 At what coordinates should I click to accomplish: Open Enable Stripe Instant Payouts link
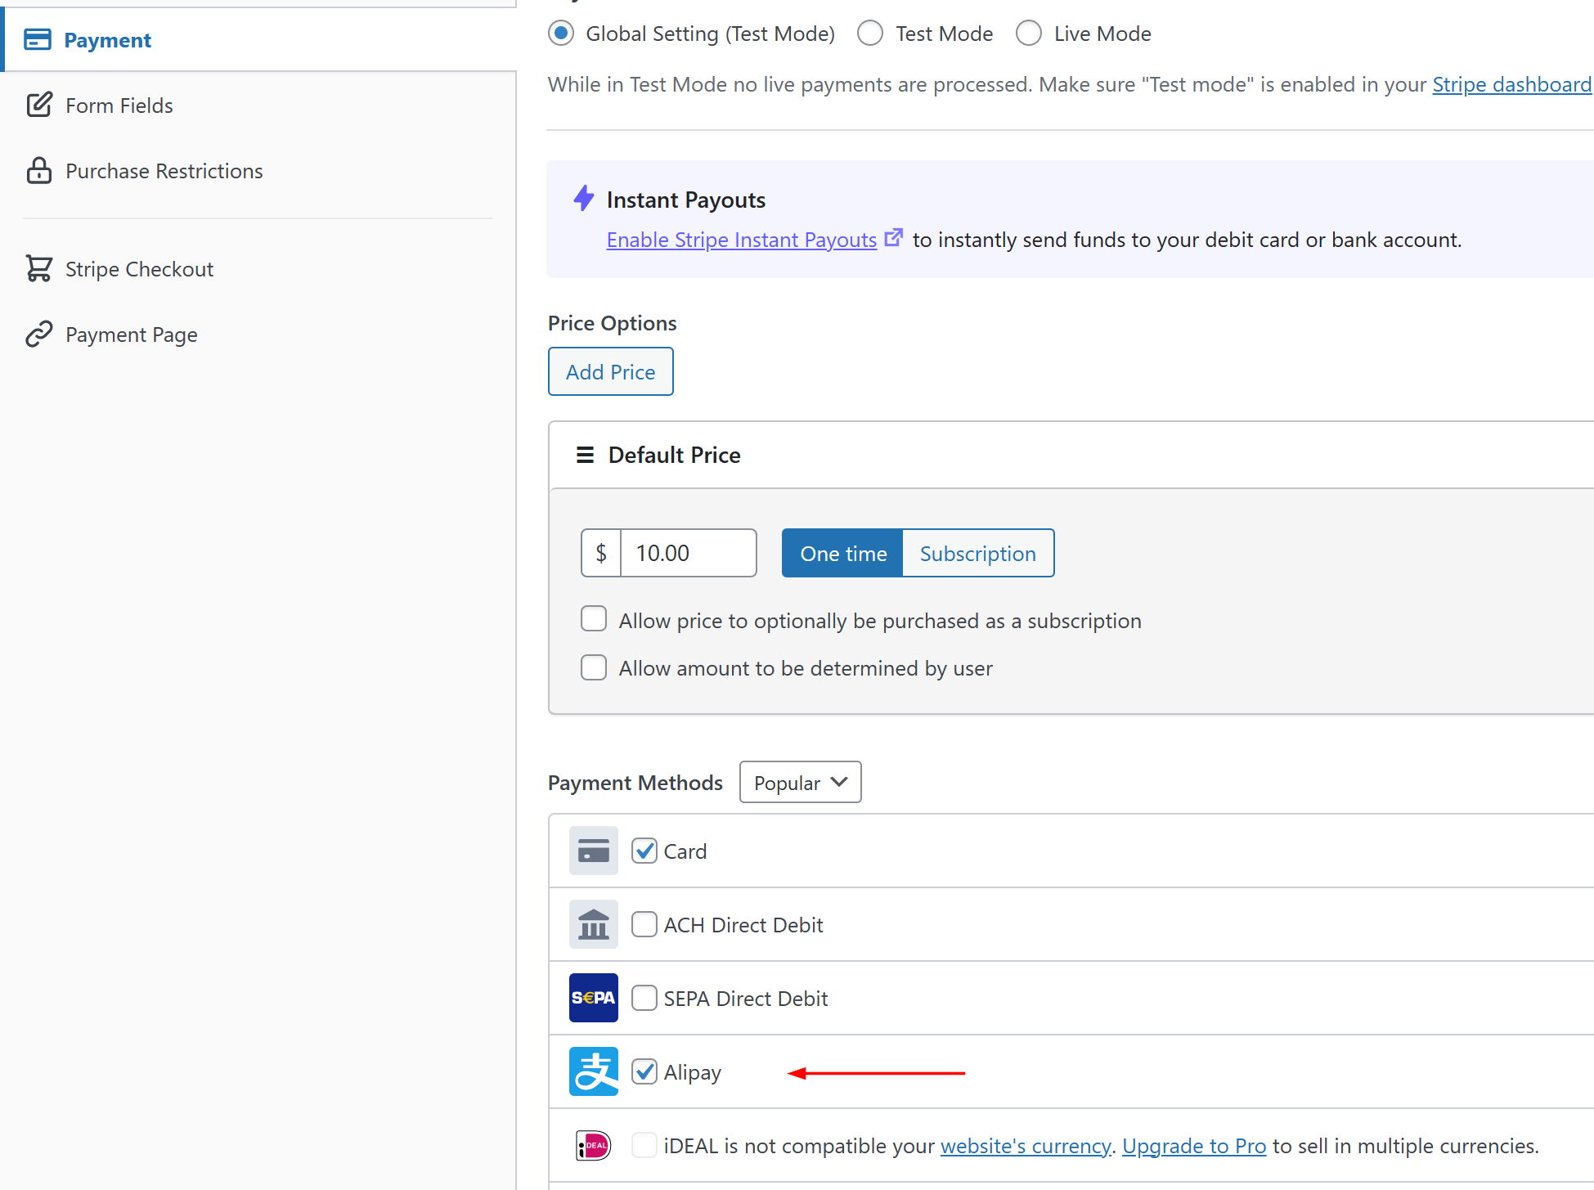click(x=741, y=240)
